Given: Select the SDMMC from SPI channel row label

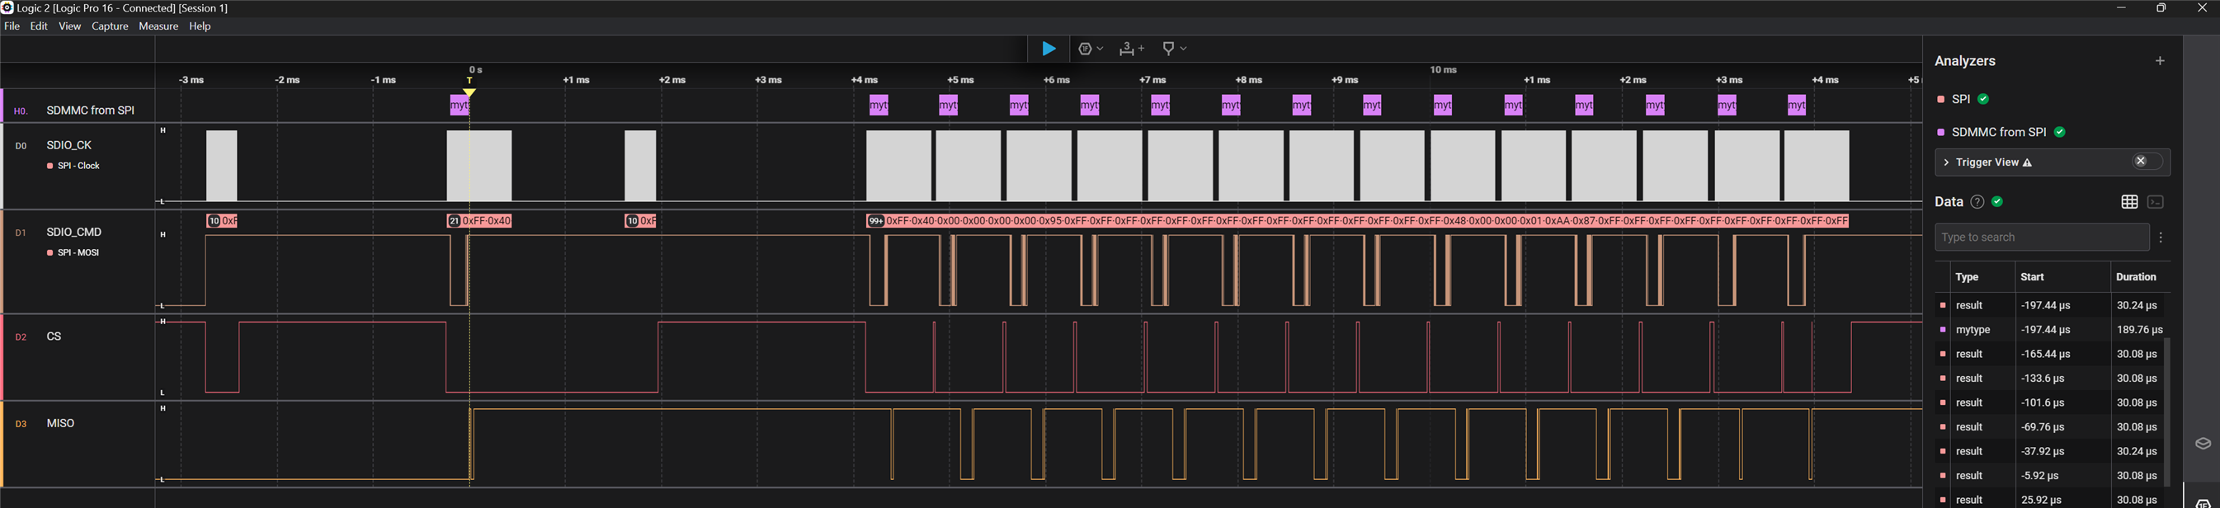Looking at the screenshot, I should tap(91, 111).
